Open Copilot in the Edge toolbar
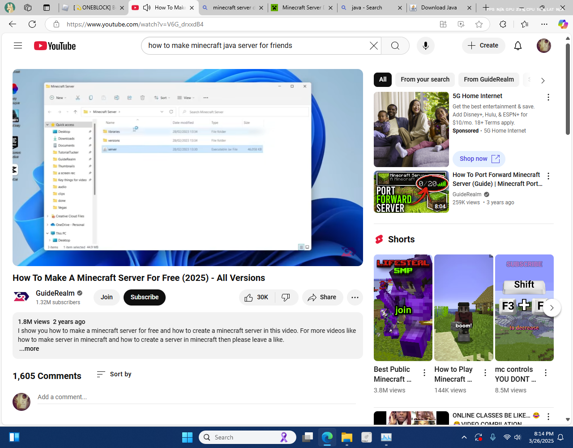The height and width of the screenshot is (448, 573). pos(563,24)
